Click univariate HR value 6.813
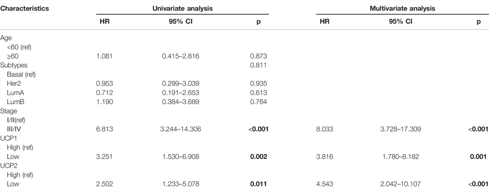Screen dimensions: 489x192 [105, 129]
